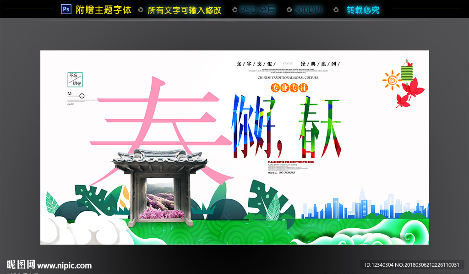The width and height of the screenshot is (469, 274).
Task: Click the ID:12340304 number field
Action: [x=380, y=264]
